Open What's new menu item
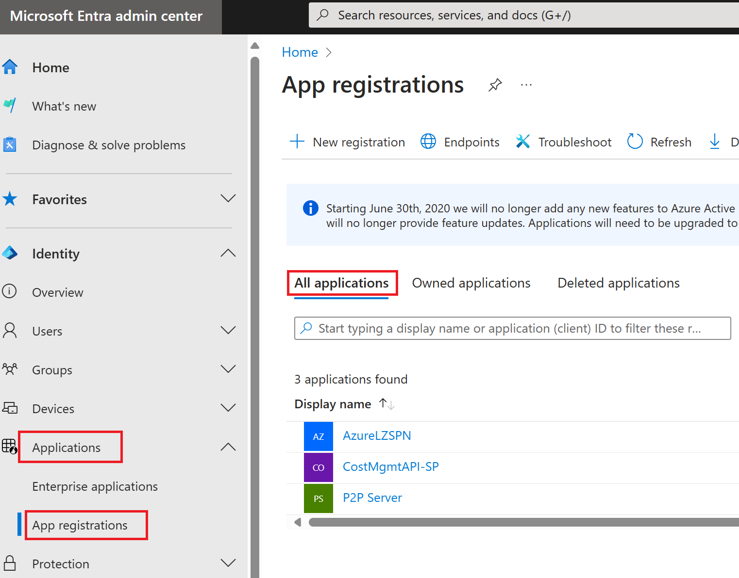The height and width of the screenshot is (578, 739). coord(64,106)
